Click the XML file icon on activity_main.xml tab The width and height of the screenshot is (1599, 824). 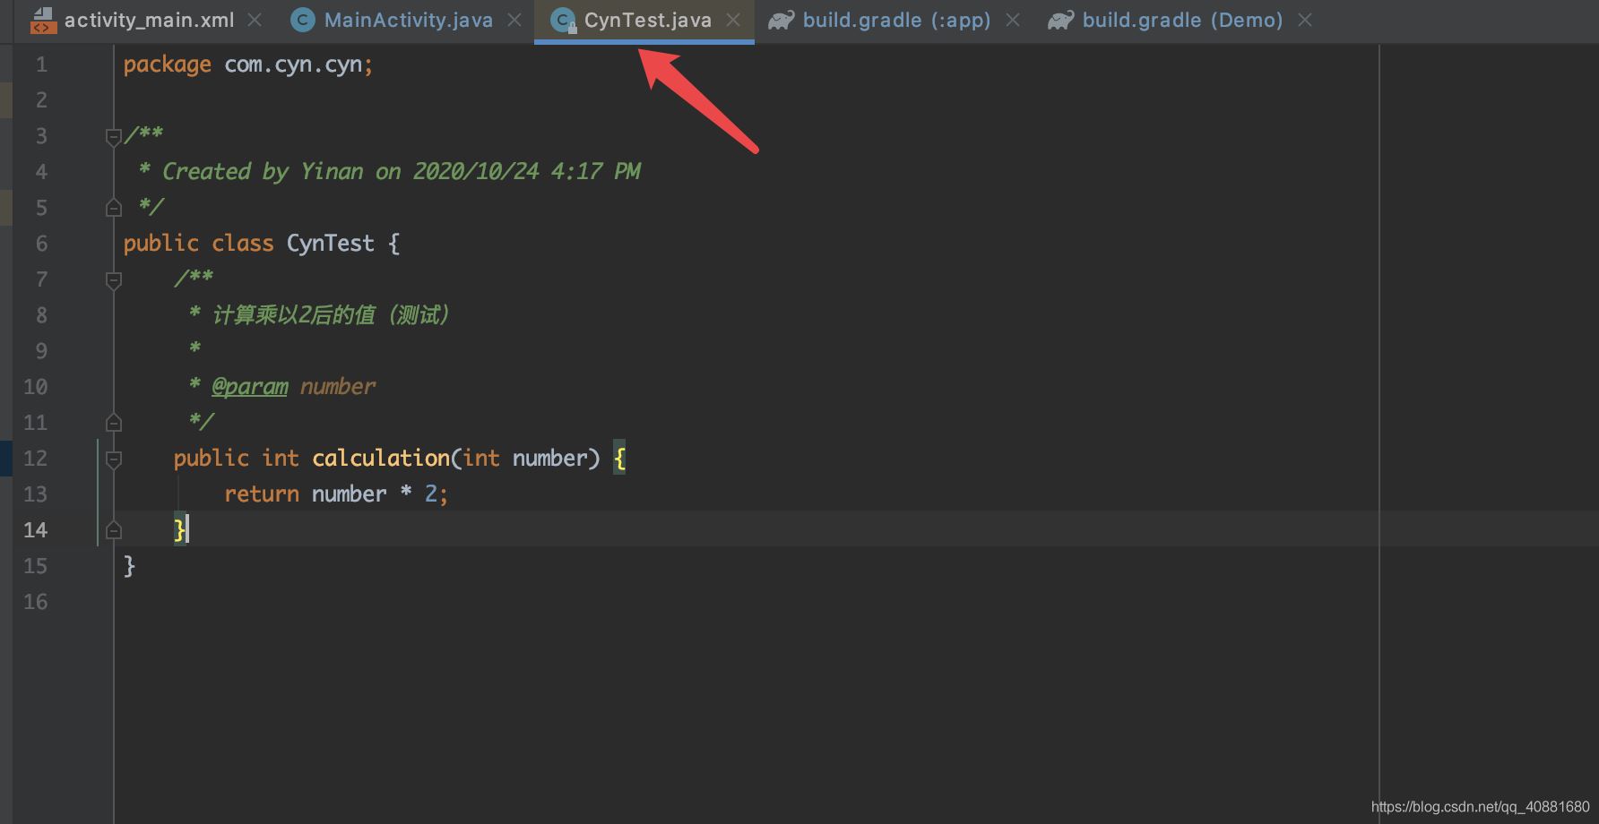click(43, 21)
